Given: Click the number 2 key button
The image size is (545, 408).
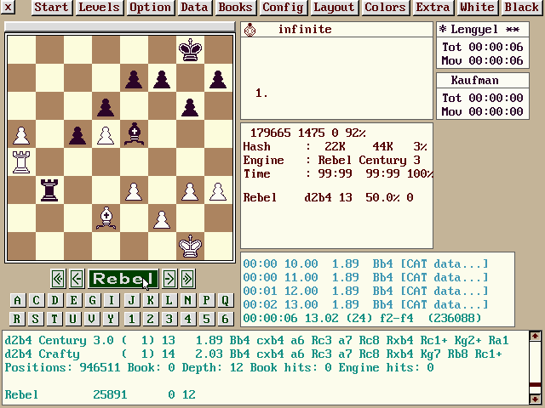Looking at the screenshot, I should [150, 319].
